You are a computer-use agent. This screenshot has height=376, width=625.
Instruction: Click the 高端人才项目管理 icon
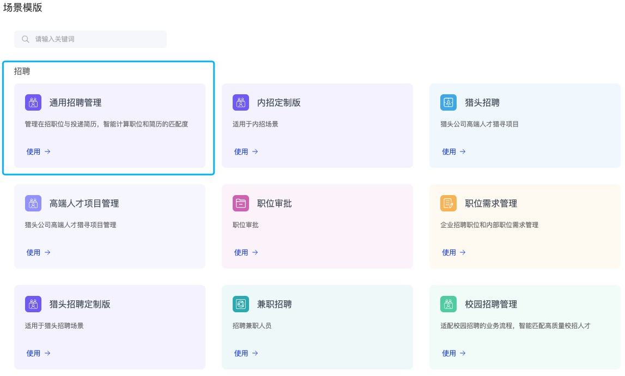click(x=33, y=203)
